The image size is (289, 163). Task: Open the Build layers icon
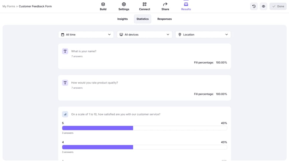[103, 4]
